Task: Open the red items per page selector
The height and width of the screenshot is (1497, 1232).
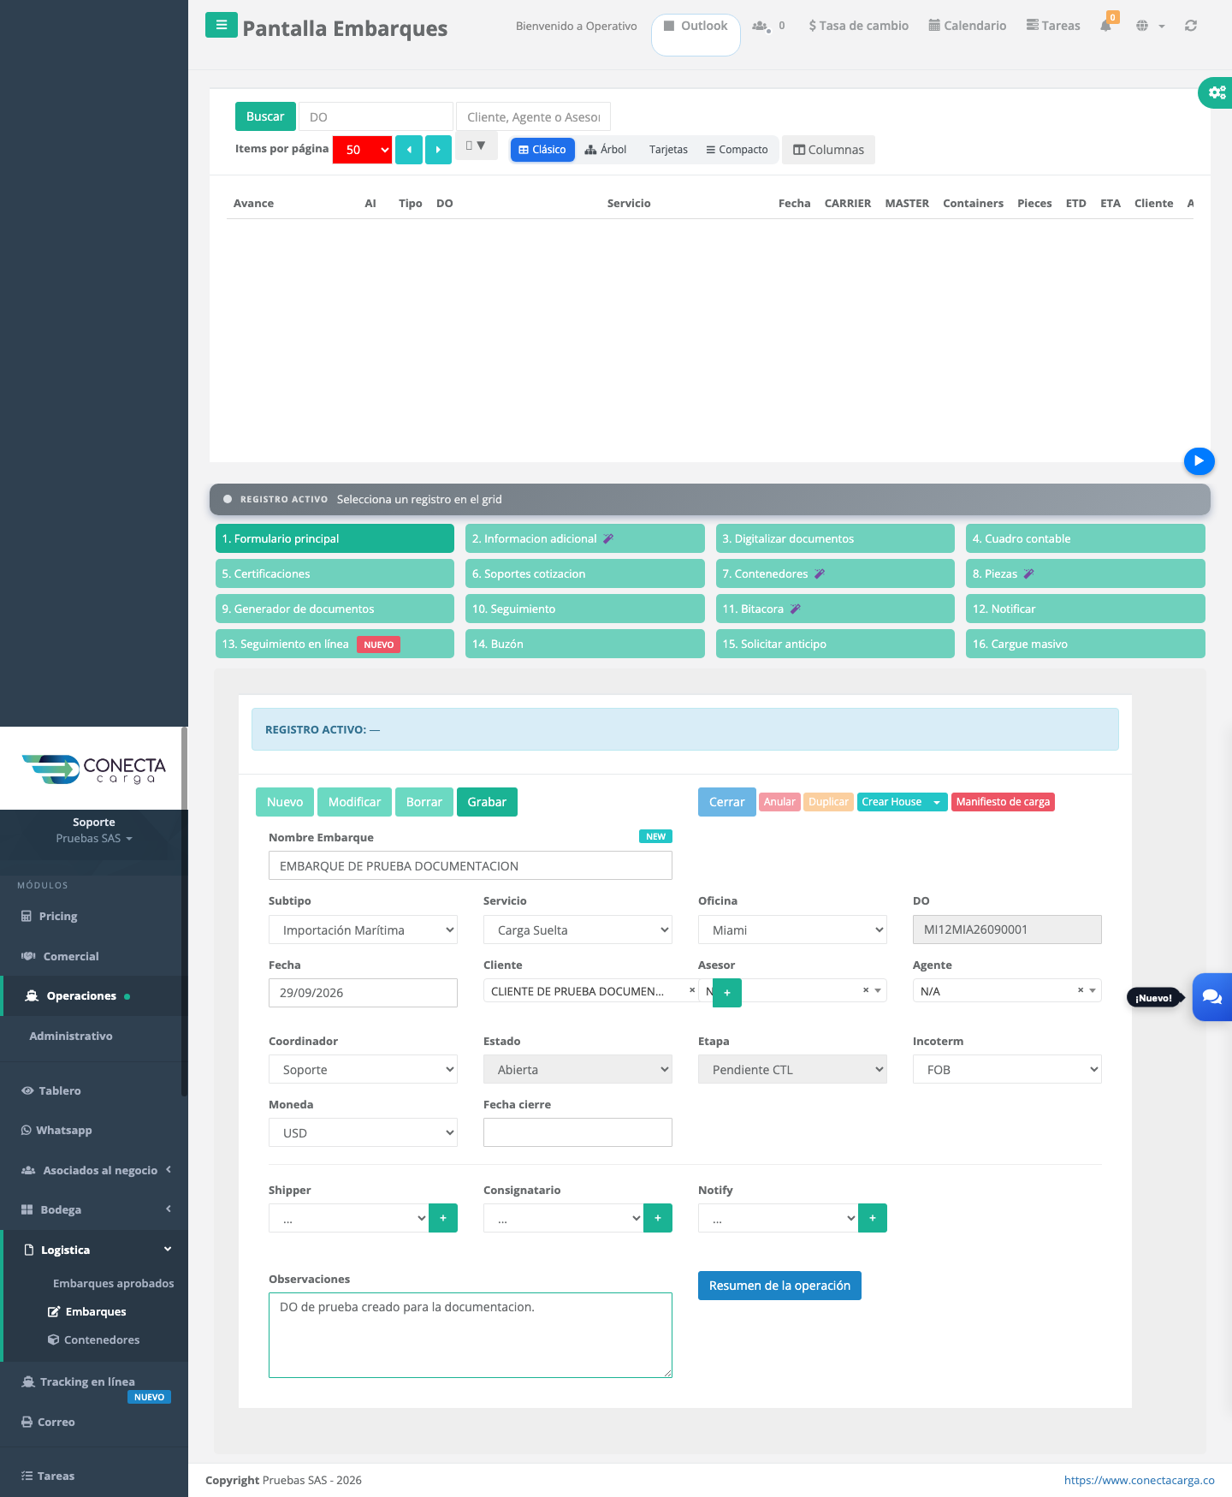Action: click(x=362, y=150)
